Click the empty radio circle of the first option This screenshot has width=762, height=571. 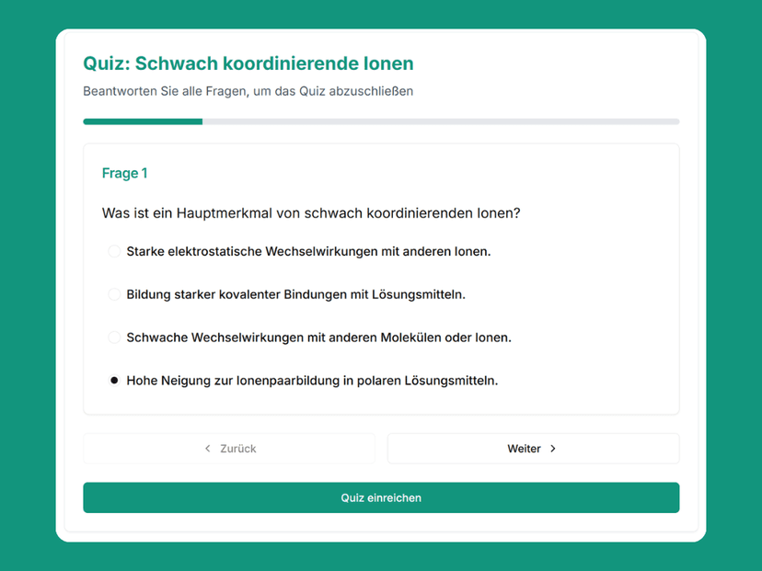(x=113, y=250)
